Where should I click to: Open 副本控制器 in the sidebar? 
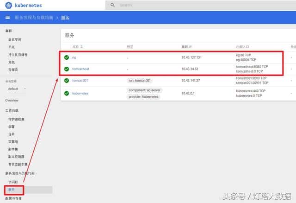tap(16, 157)
